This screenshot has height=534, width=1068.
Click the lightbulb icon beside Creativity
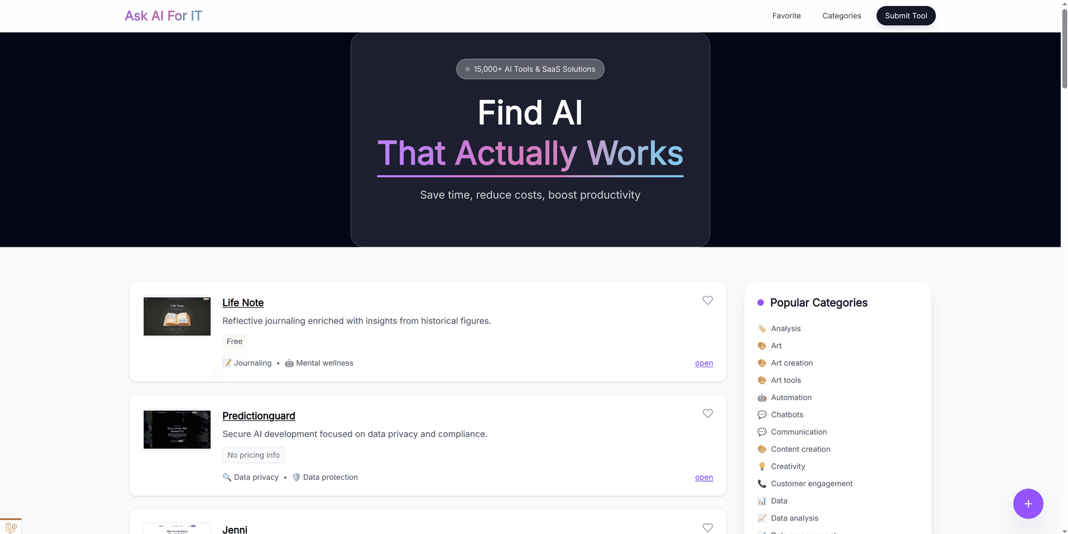(x=762, y=466)
